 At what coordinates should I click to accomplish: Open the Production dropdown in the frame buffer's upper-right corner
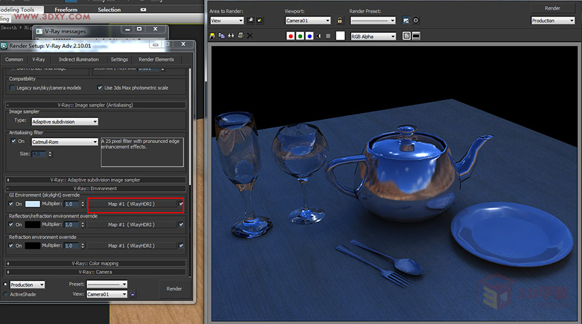(x=553, y=21)
